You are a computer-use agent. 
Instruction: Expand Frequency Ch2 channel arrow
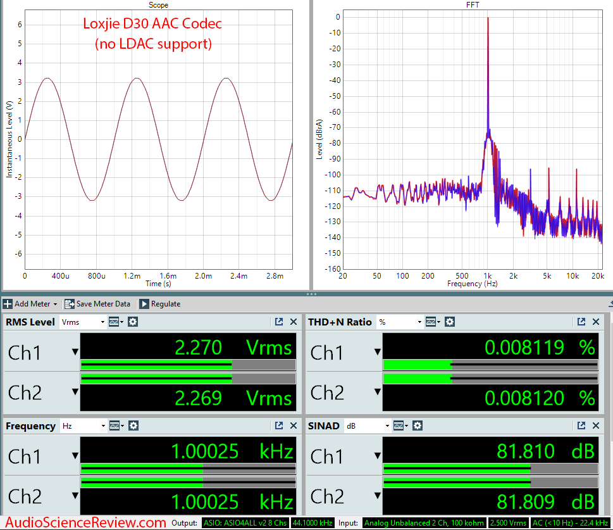[75, 496]
